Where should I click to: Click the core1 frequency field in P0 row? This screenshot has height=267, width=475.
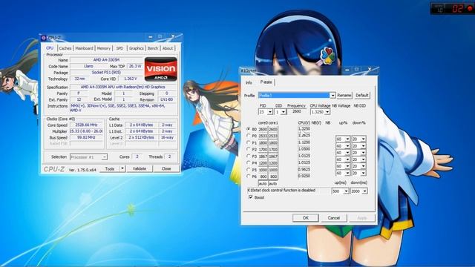click(x=273, y=136)
